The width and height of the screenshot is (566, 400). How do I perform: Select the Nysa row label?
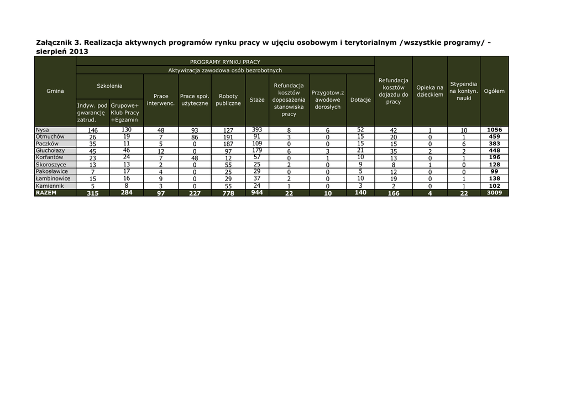(x=43, y=130)
